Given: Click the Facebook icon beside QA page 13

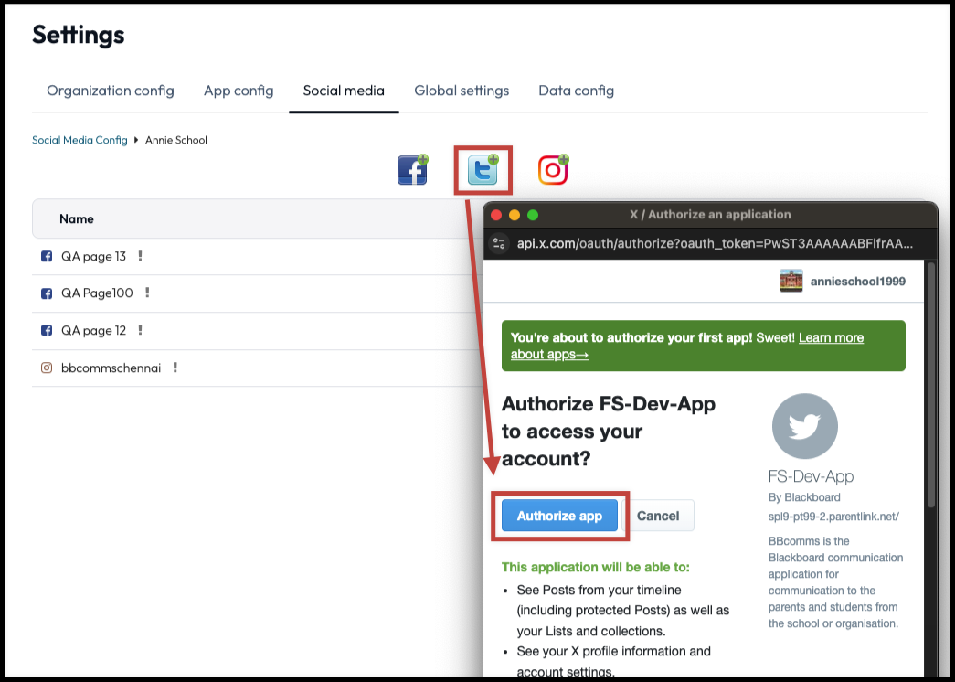Looking at the screenshot, I should [x=47, y=256].
